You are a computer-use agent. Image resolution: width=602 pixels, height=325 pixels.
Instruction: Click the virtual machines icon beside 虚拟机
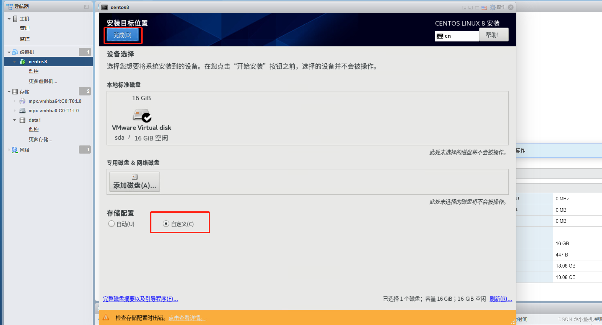coord(15,52)
